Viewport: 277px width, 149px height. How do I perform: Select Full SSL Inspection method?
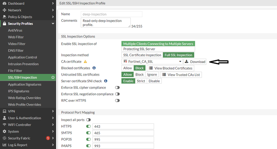point(178,55)
